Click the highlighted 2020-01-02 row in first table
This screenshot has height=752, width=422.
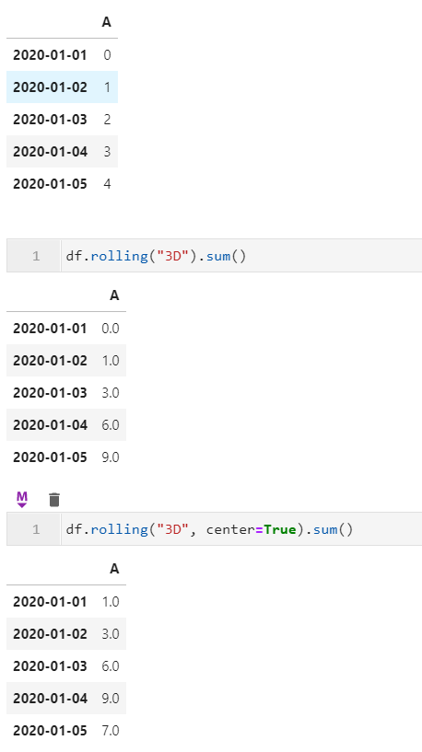point(62,87)
